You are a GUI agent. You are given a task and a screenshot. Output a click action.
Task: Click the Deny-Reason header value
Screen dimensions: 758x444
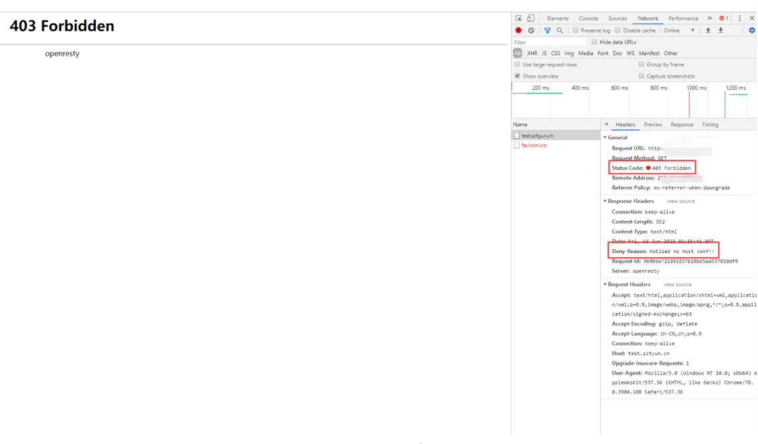click(x=681, y=252)
